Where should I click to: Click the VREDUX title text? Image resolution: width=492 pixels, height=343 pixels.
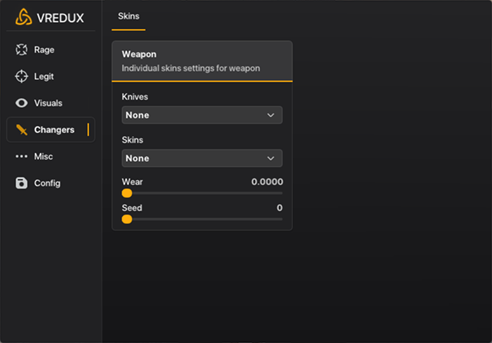61,18
